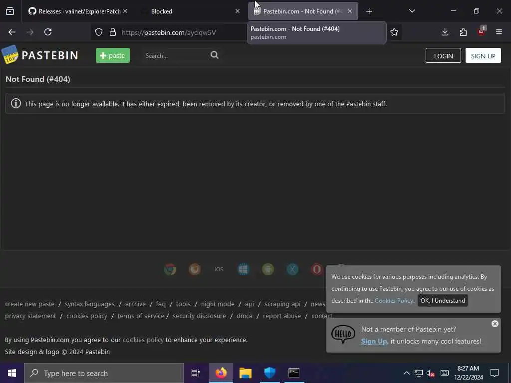
Task: Open Firefox application hamburger menu
Action: [x=499, y=32]
